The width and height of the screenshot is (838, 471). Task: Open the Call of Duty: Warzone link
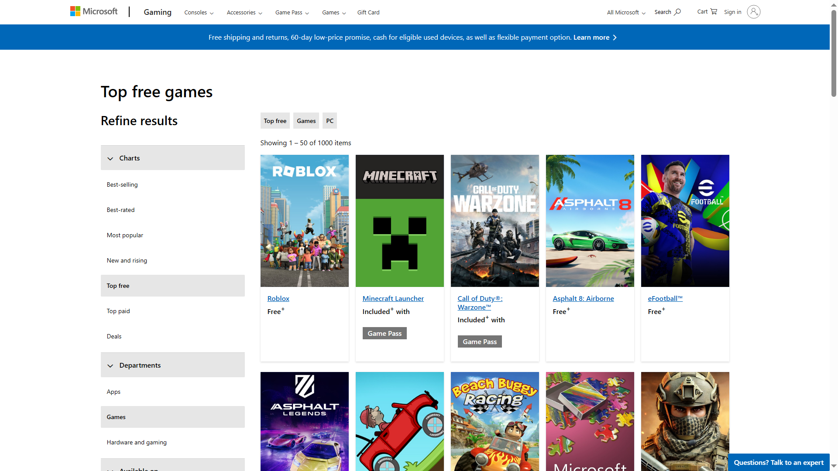[480, 303]
